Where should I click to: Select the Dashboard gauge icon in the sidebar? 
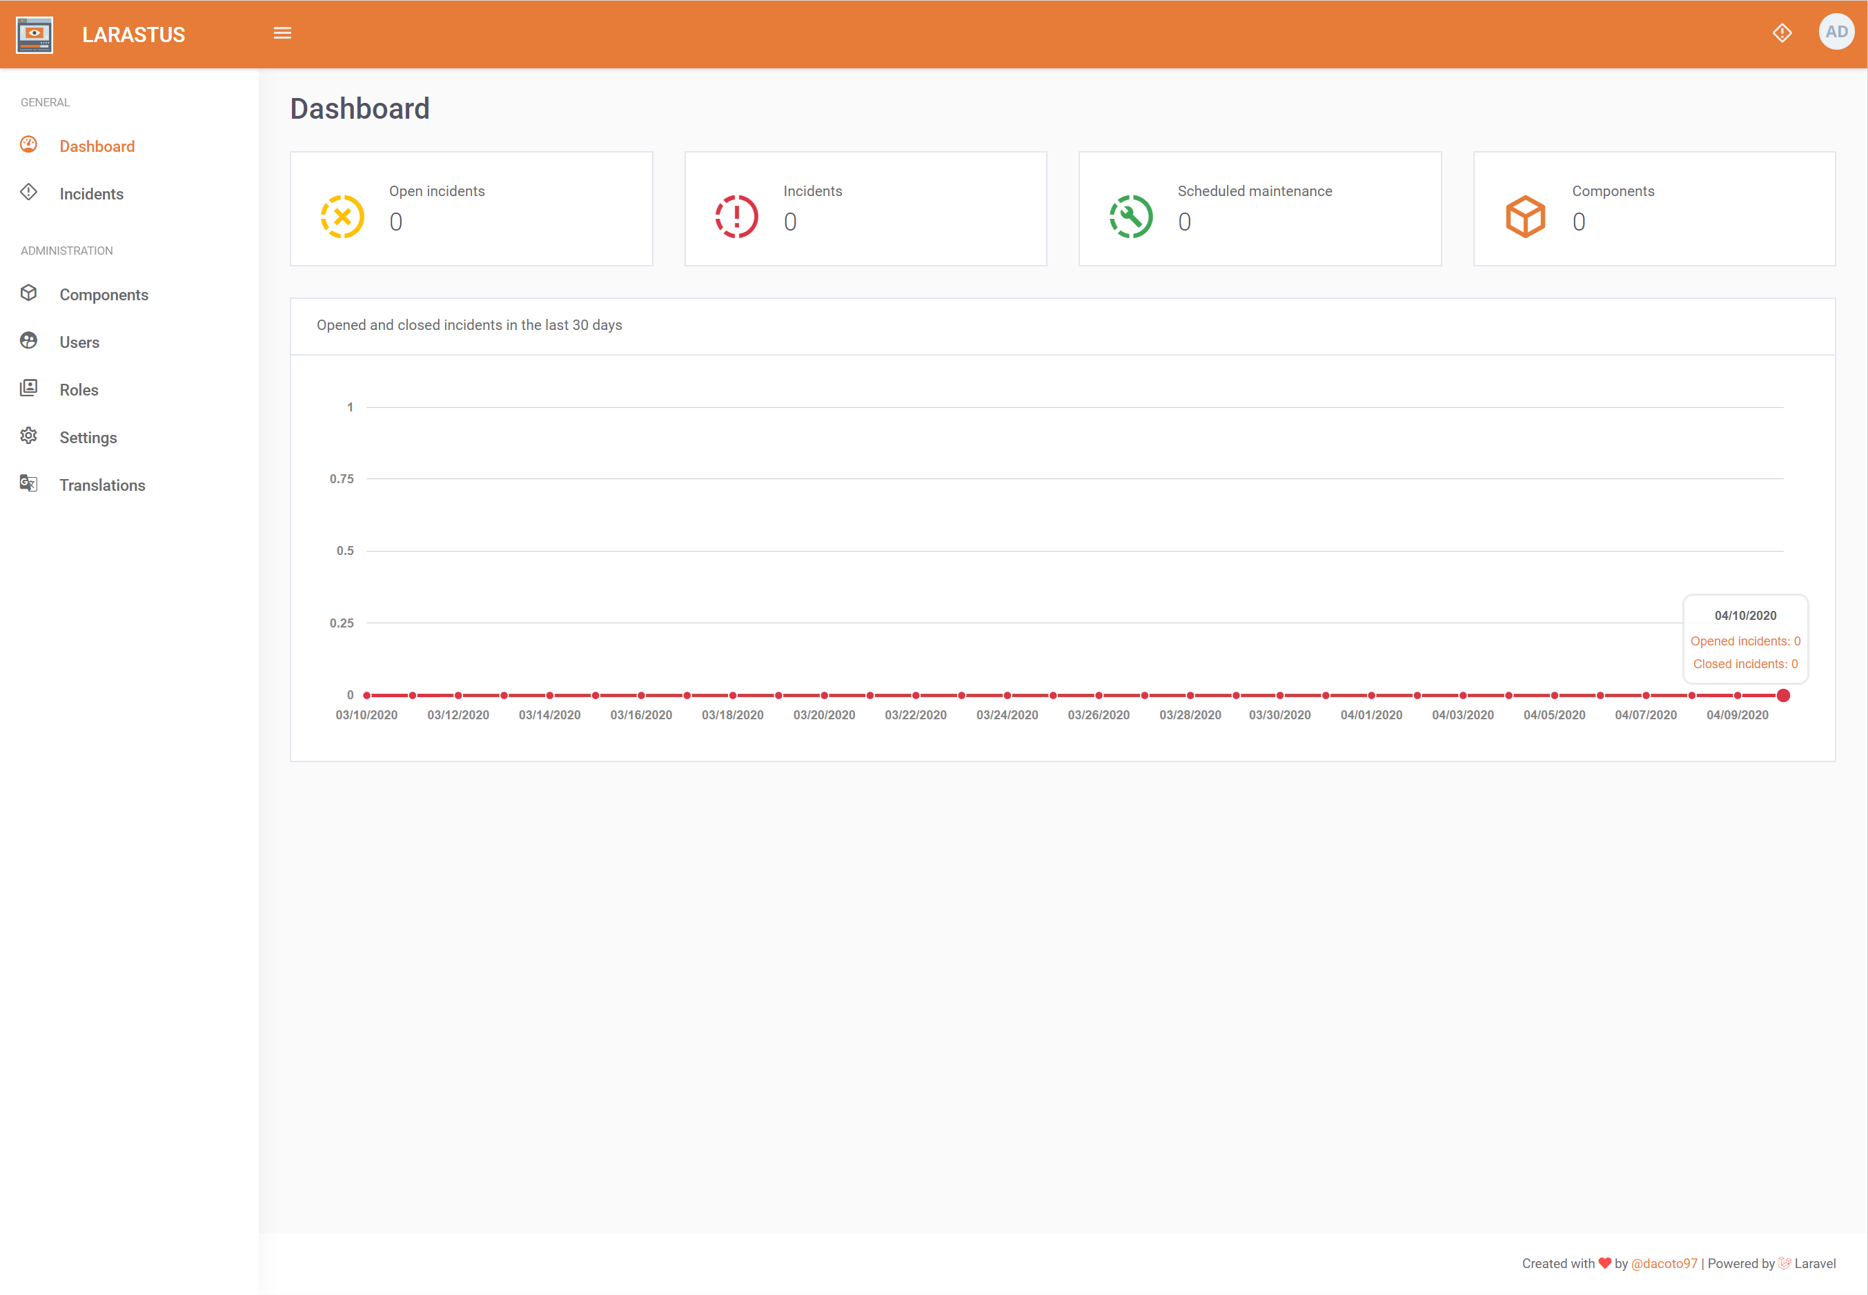pos(28,144)
